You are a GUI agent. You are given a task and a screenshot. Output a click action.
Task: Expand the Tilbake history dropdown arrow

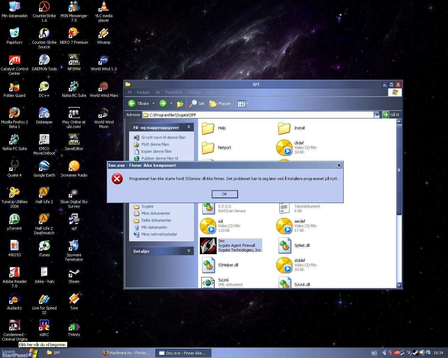click(x=153, y=103)
